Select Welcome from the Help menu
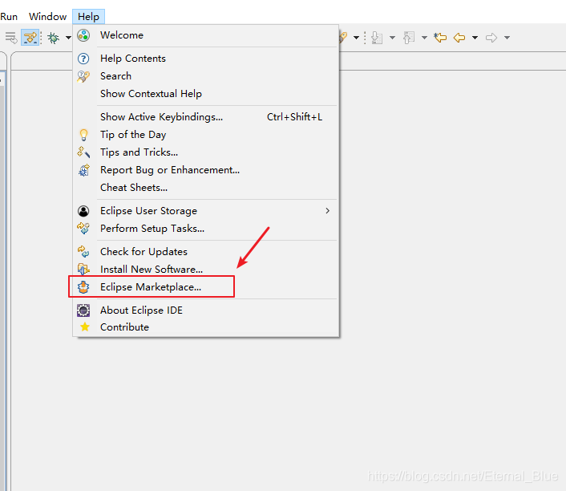 pos(206,35)
